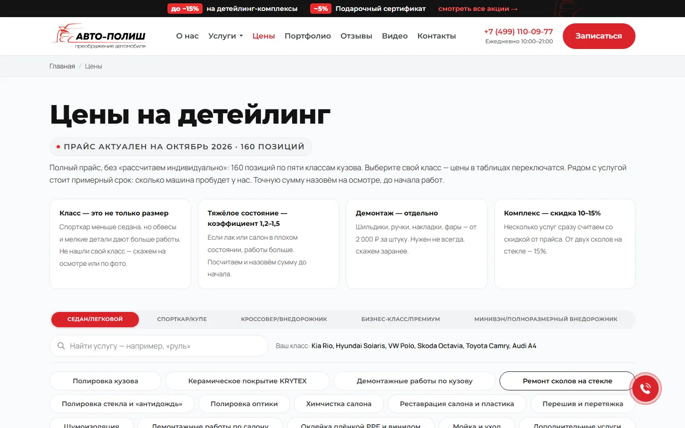Click the Комплекс — скидка 10–15% card heading
Screen dimensions: 685x428
[552, 213]
